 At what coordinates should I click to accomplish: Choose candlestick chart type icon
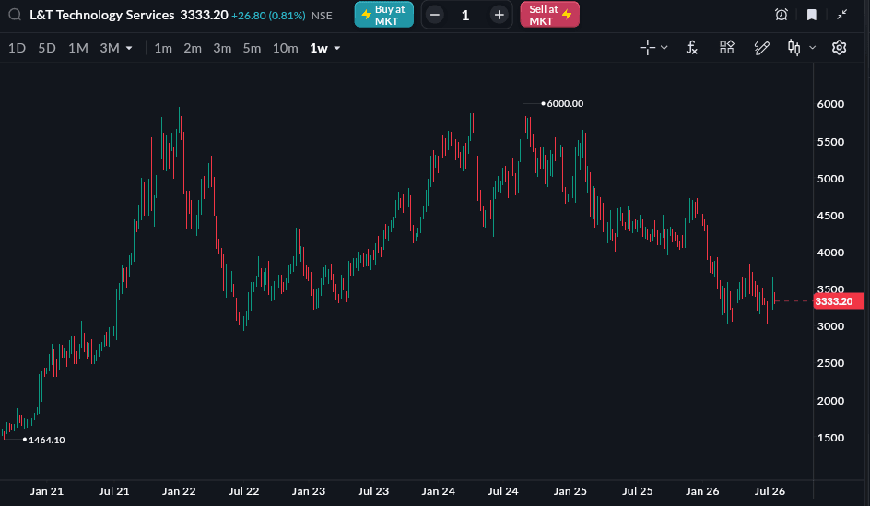click(x=794, y=48)
